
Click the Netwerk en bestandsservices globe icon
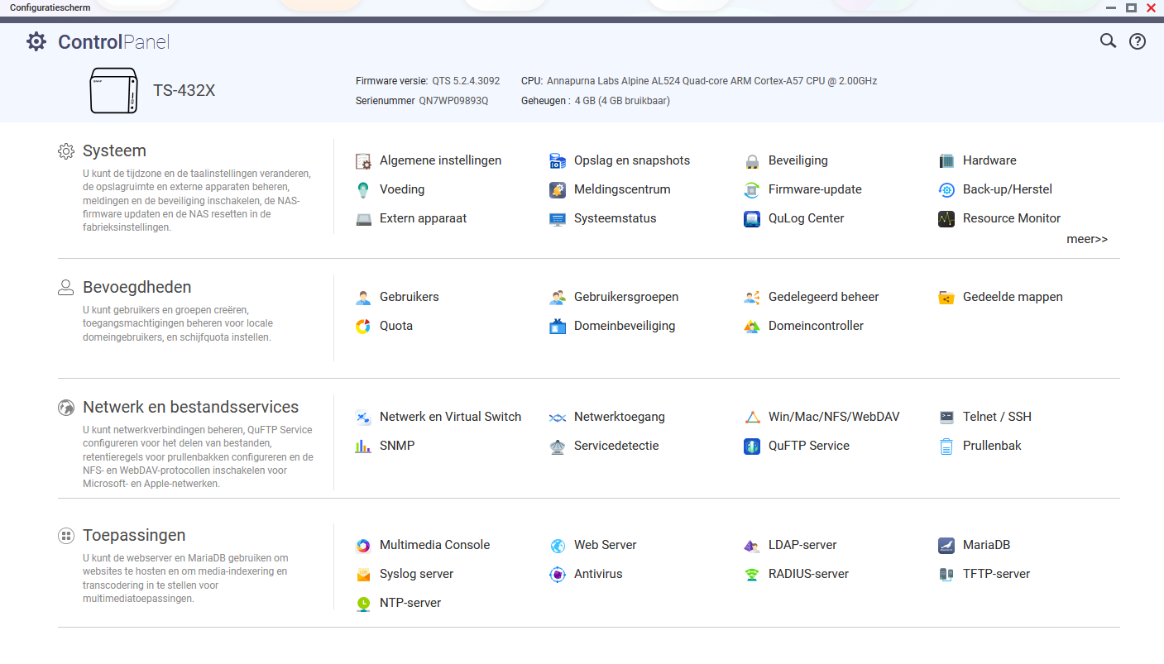click(66, 408)
